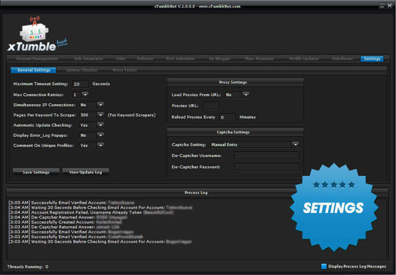
Task: Switch to the Follower tab
Action: (x=145, y=59)
